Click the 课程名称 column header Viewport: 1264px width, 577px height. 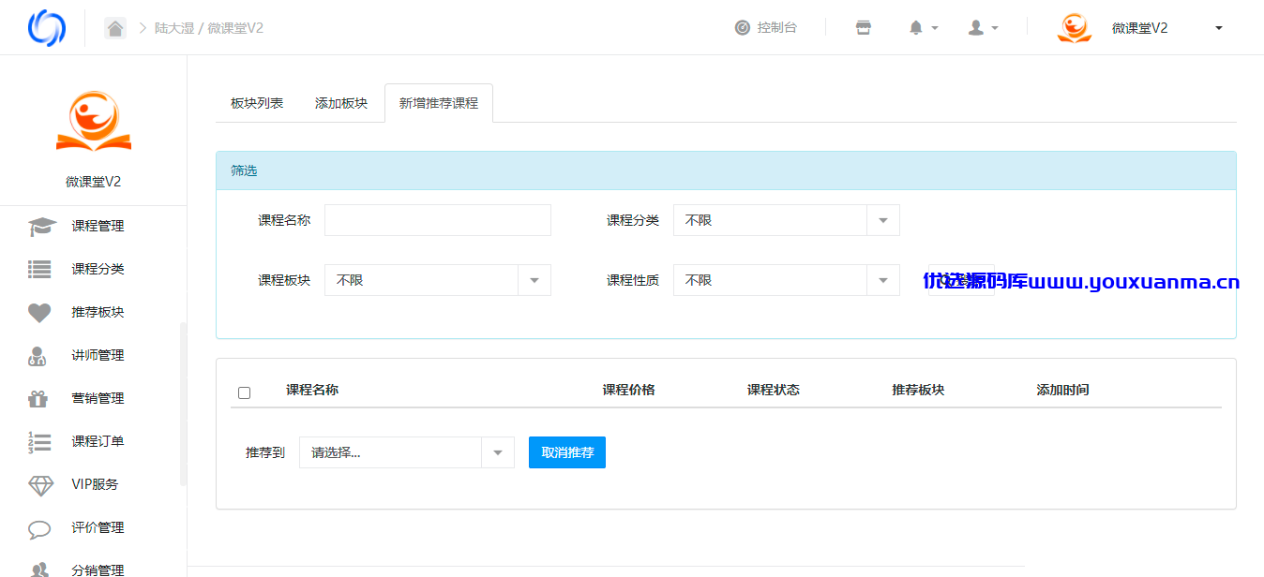click(312, 390)
